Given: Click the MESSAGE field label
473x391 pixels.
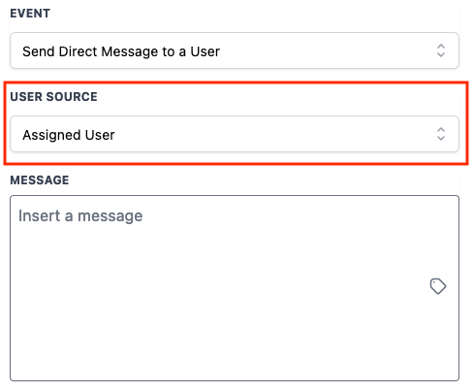Looking at the screenshot, I should tap(40, 180).
